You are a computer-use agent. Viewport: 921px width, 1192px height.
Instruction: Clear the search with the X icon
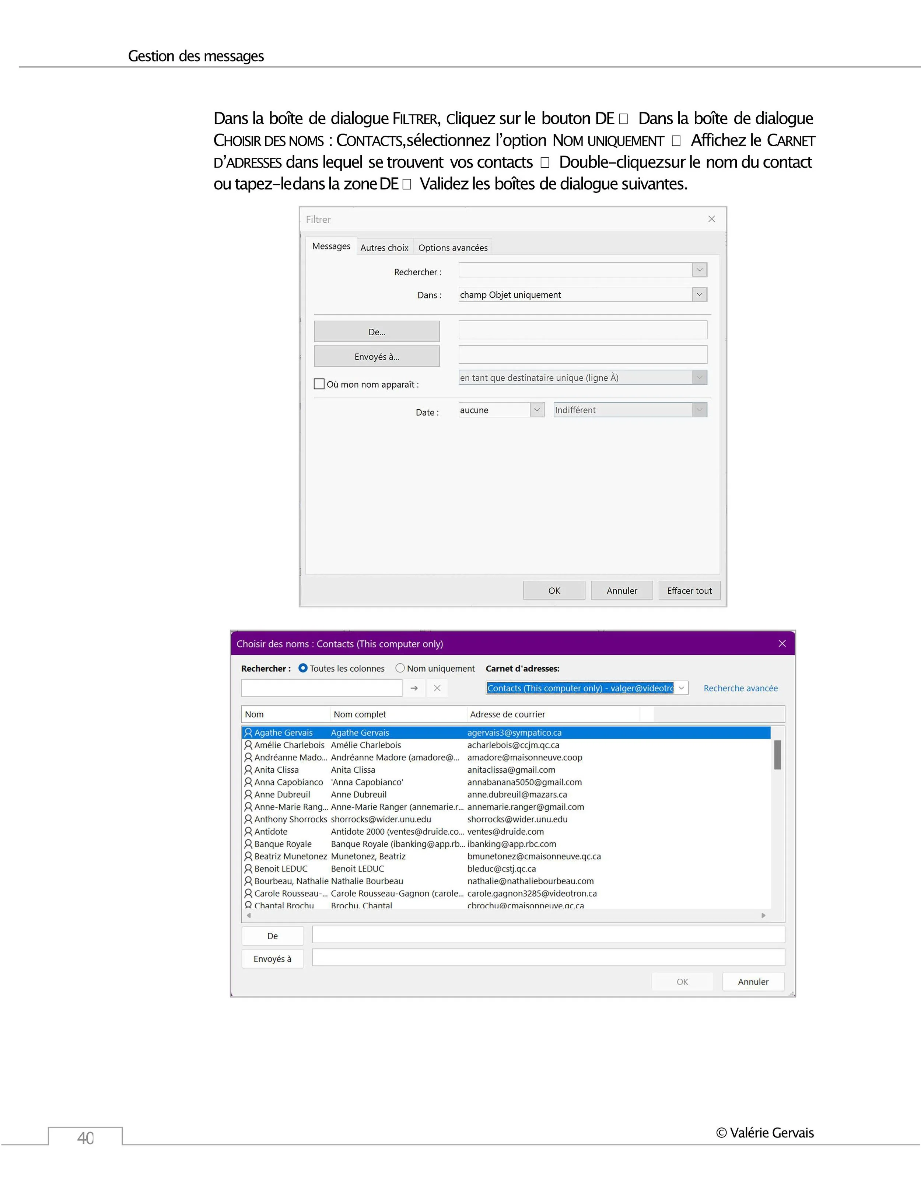pyautogui.click(x=437, y=688)
